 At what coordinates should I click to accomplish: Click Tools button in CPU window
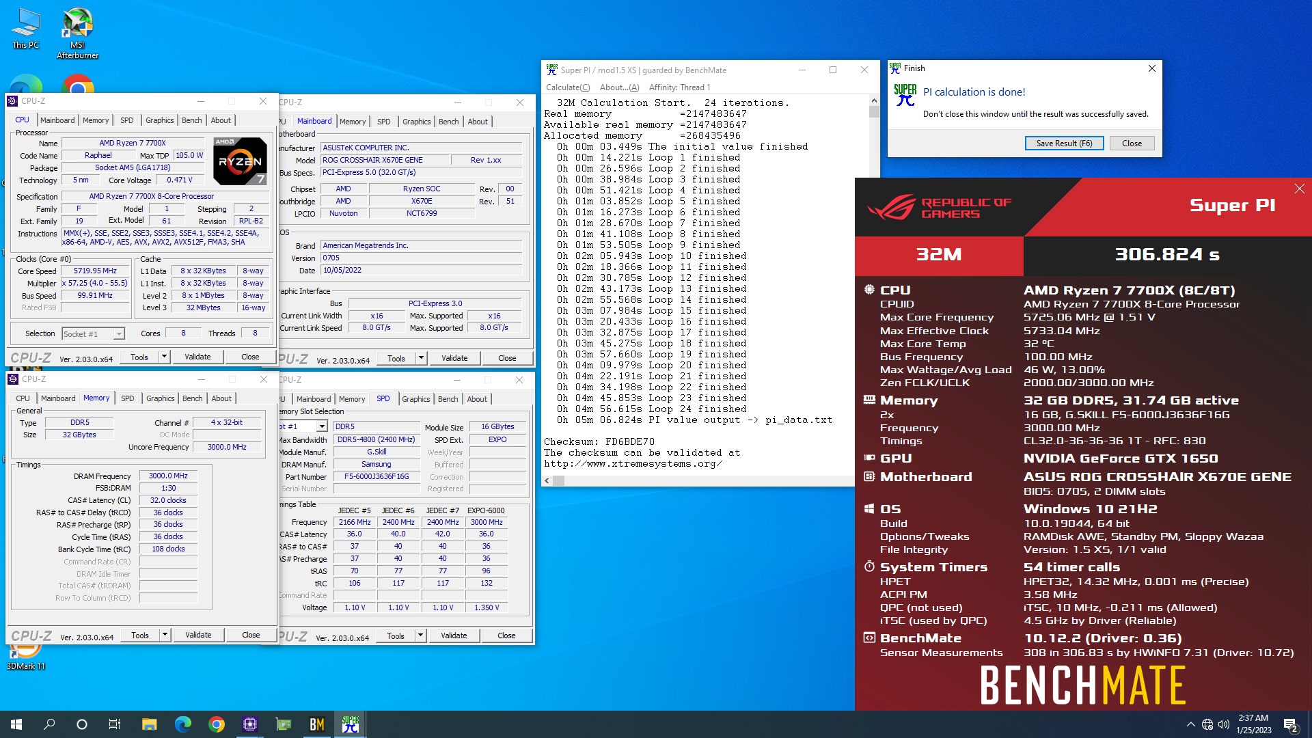pyautogui.click(x=139, y=357)
